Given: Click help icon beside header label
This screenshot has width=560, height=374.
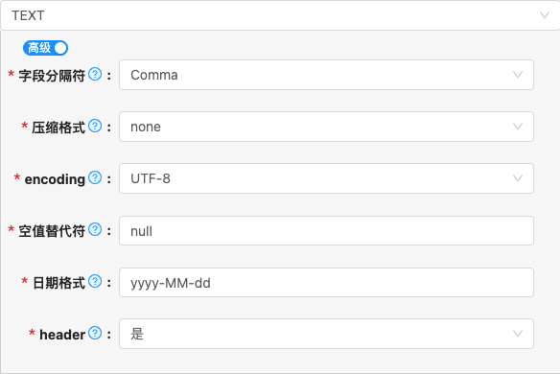Looking at the screenshot, I should pos(95,333).
